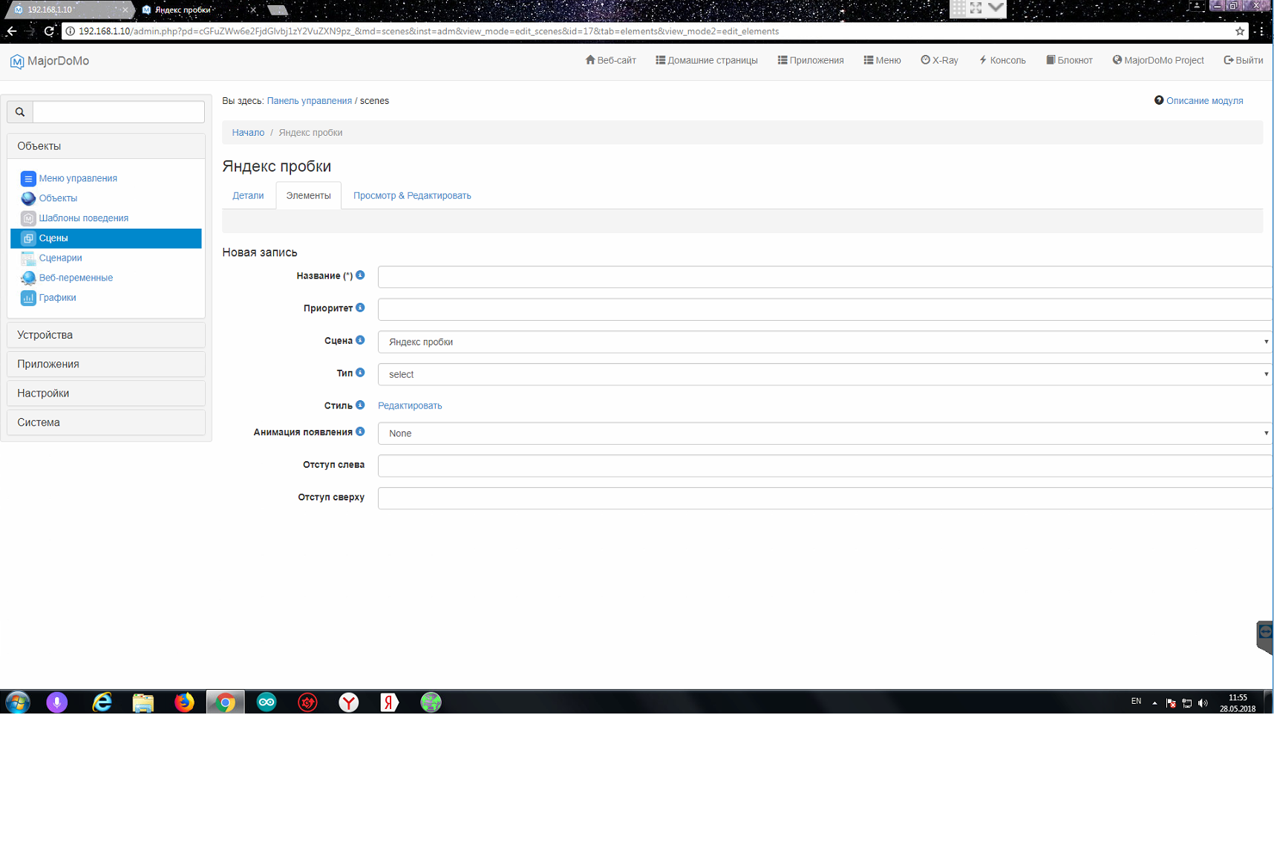
Task: Click the info icon beside Стиль
Action: coord(360,405)
